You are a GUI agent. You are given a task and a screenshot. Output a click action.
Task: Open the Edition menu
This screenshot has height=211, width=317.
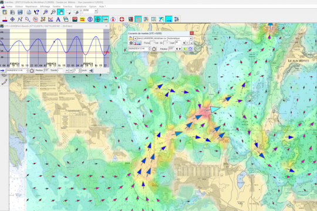(19, 6)
